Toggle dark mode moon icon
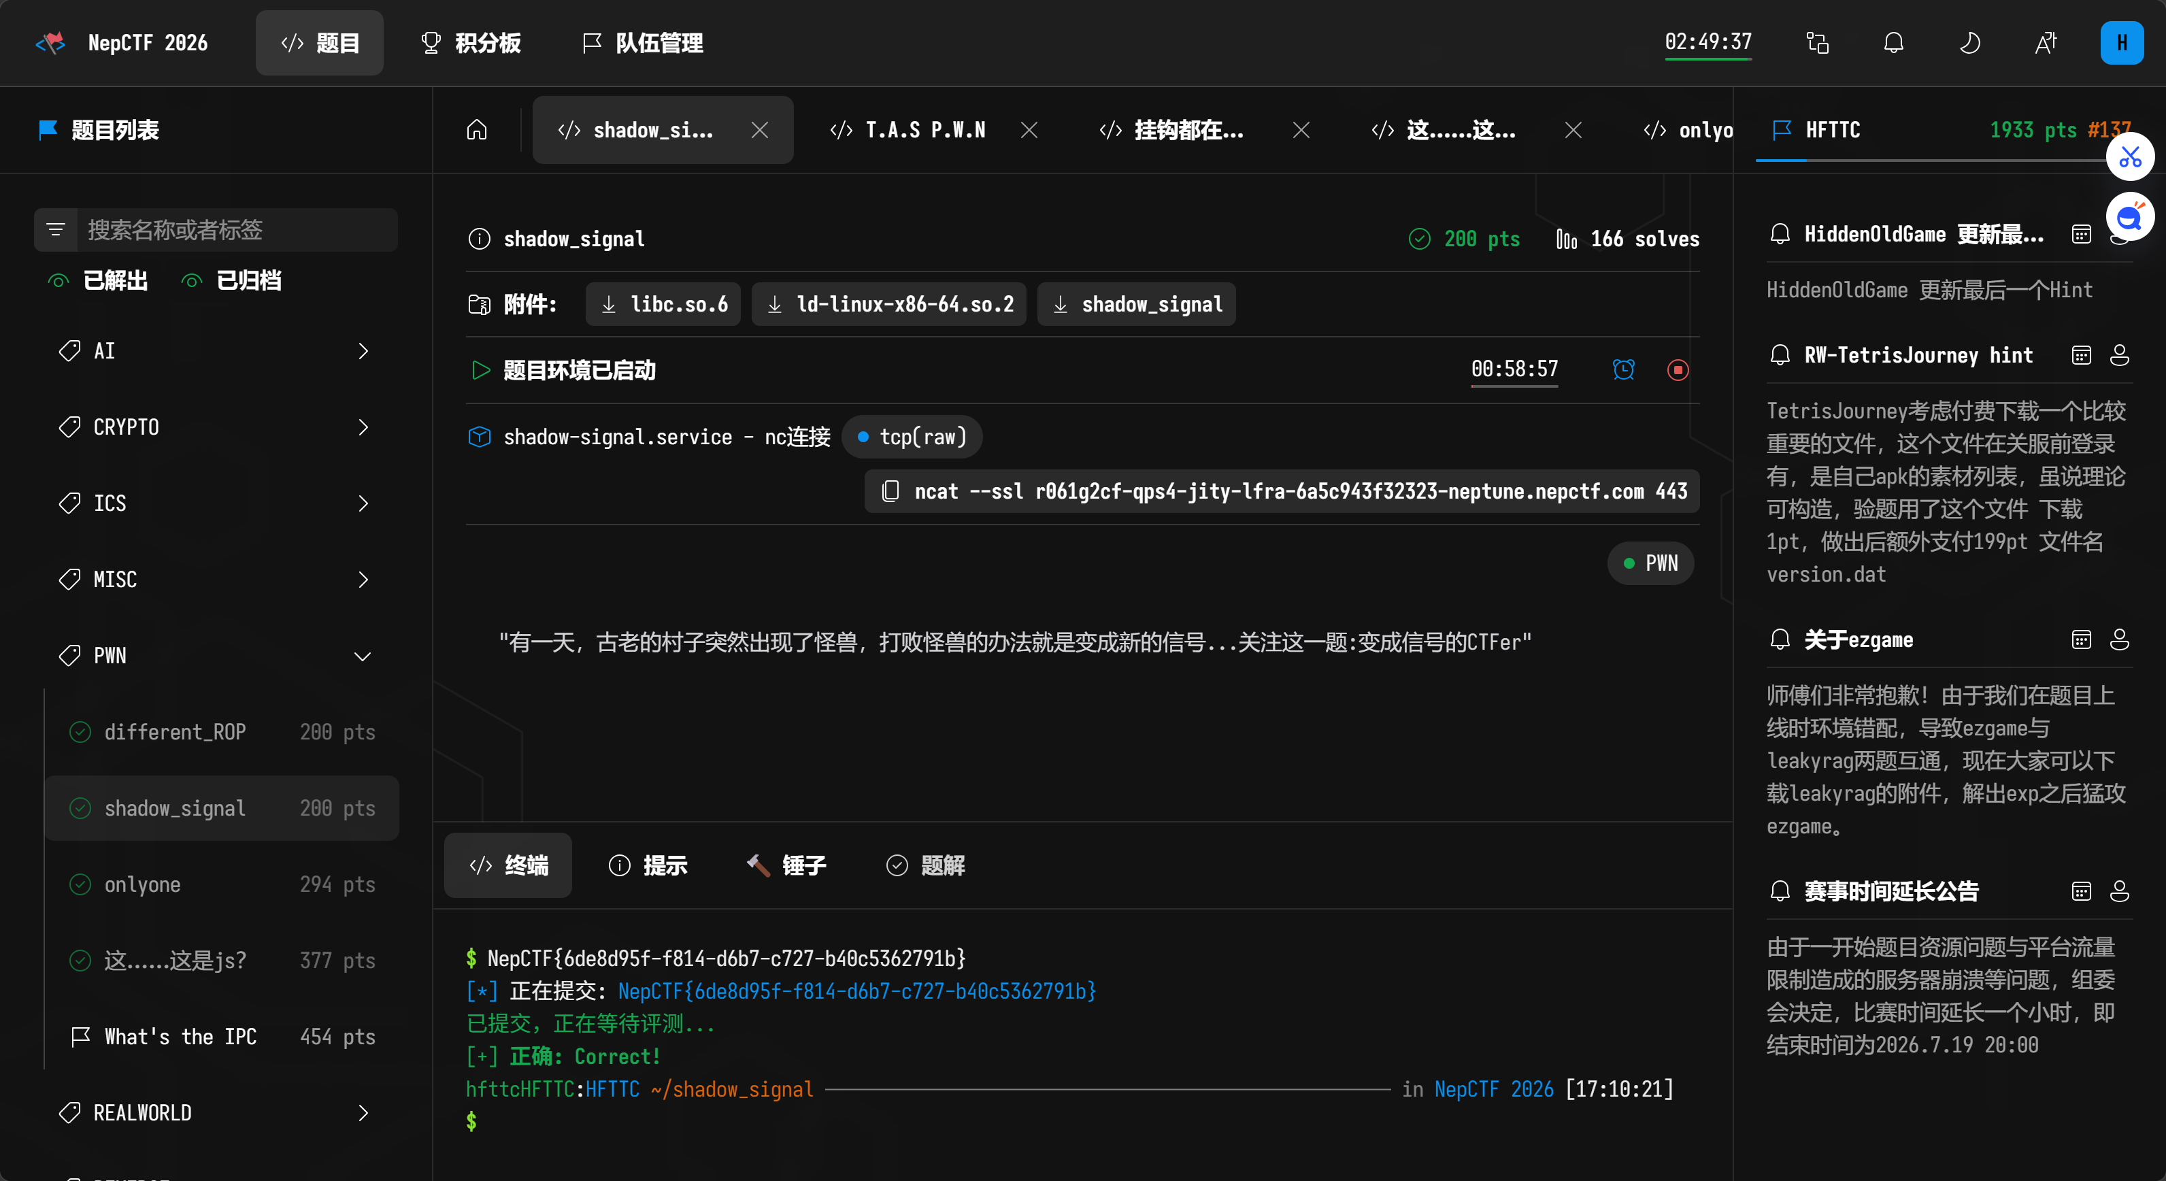This screenshot has height=1181, width=2166. click(x=1970, y=43)
